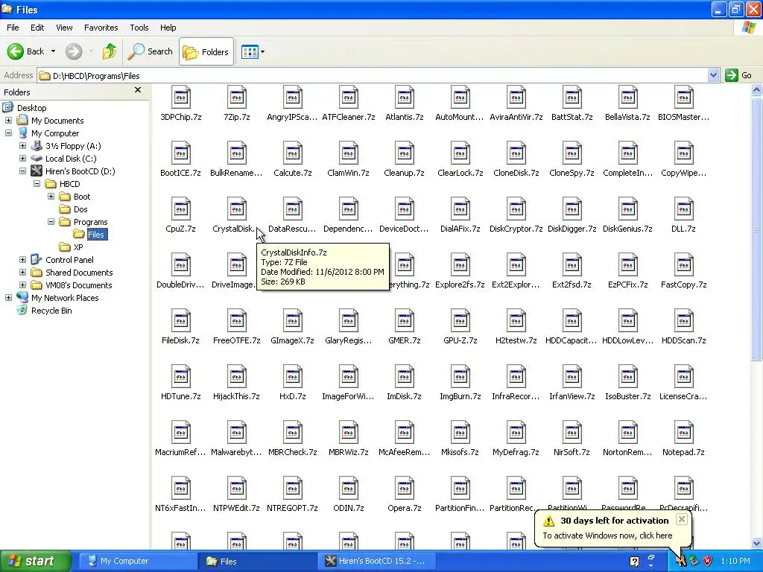Click the Go button
Image resolution: width=763 pixels, height=572 pixels.
pyautogui.click(x=738, y=75)
